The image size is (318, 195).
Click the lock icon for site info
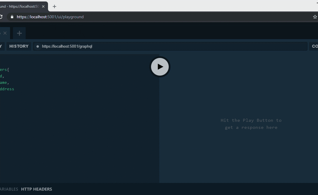point(12,17)
